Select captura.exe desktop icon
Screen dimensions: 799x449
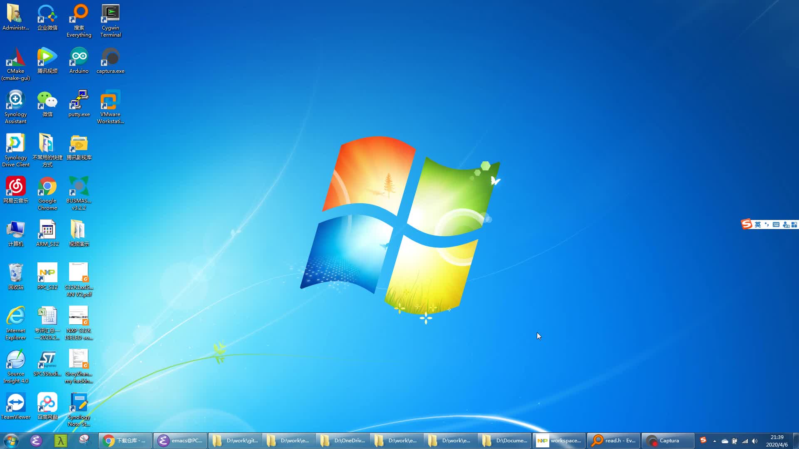(x=111, y=61)
